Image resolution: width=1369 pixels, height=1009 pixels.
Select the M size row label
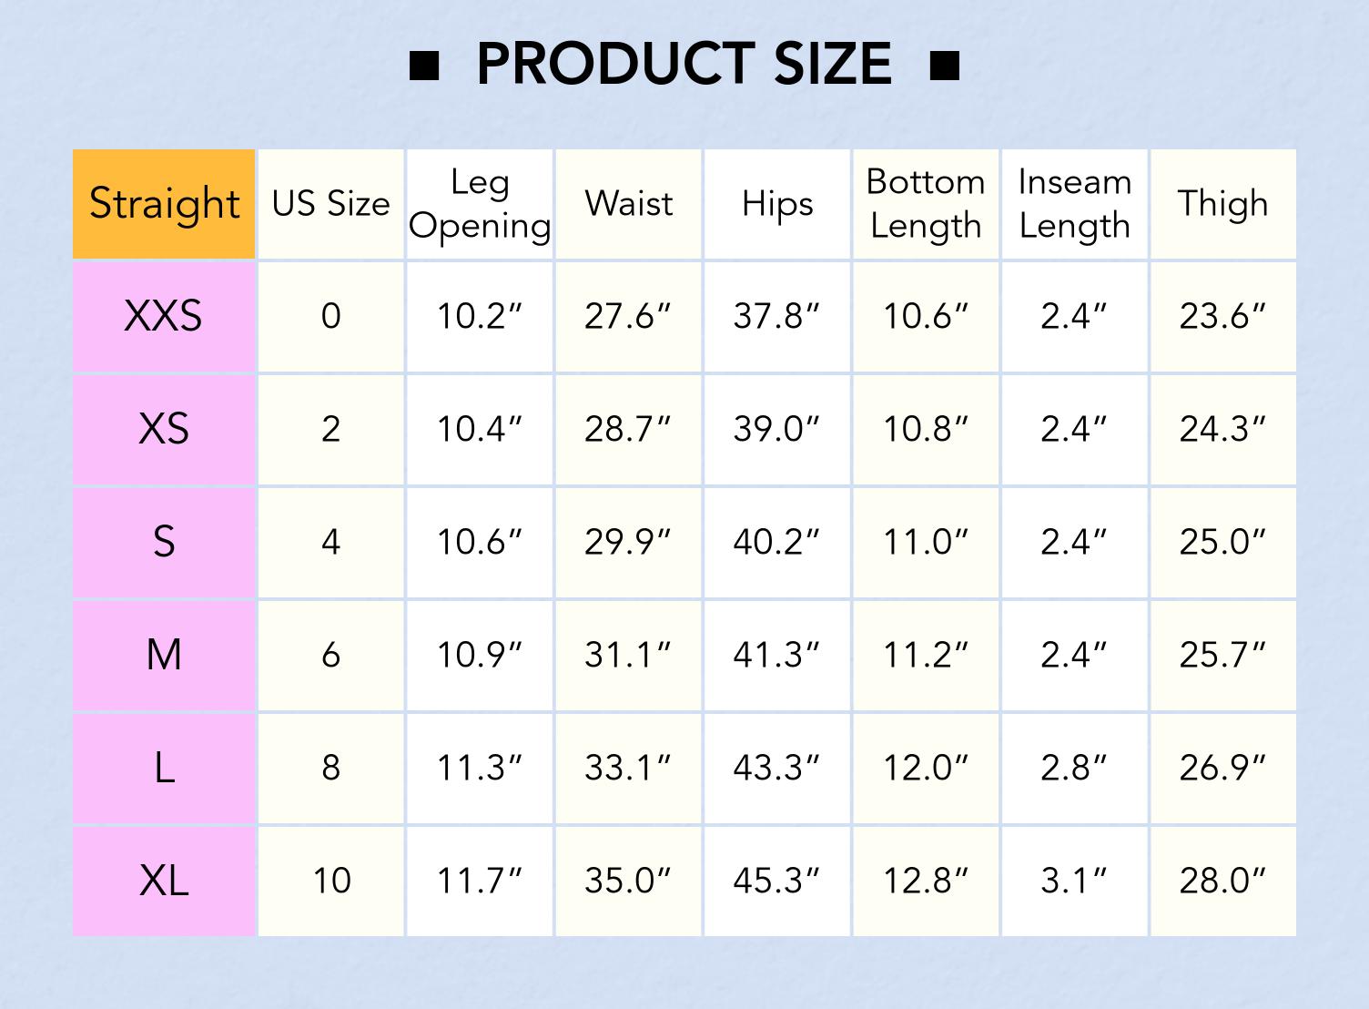[x=164, y=655]
